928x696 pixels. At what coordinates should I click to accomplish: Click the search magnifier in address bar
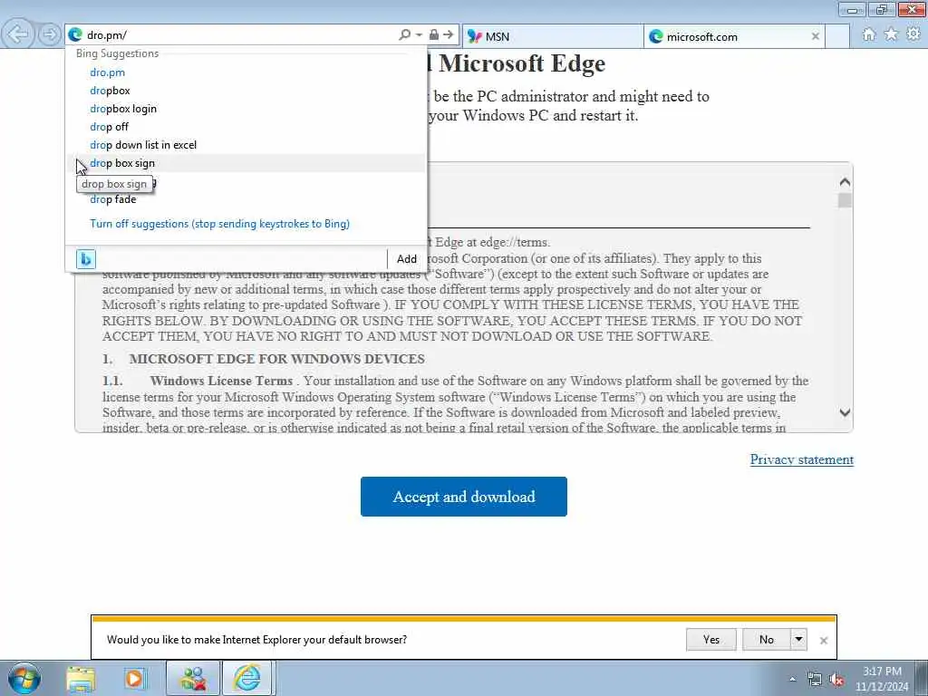click(405, 35)
